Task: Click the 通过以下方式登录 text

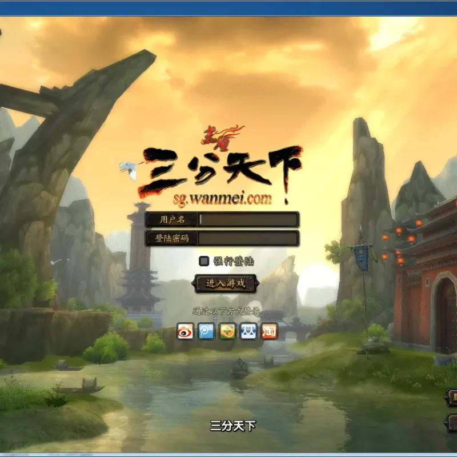Action: point(226,311)
